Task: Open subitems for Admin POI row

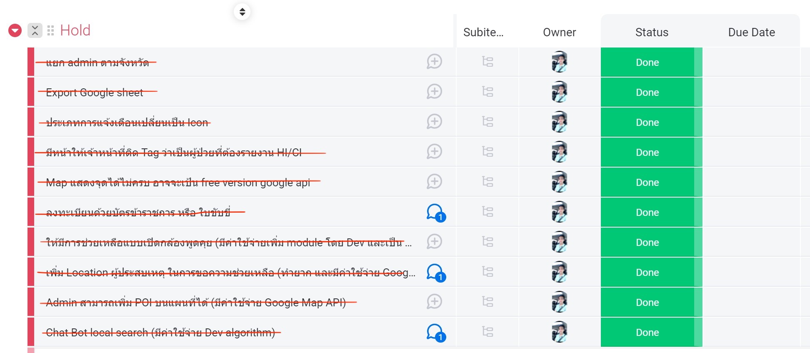Action: pos(487,302)
